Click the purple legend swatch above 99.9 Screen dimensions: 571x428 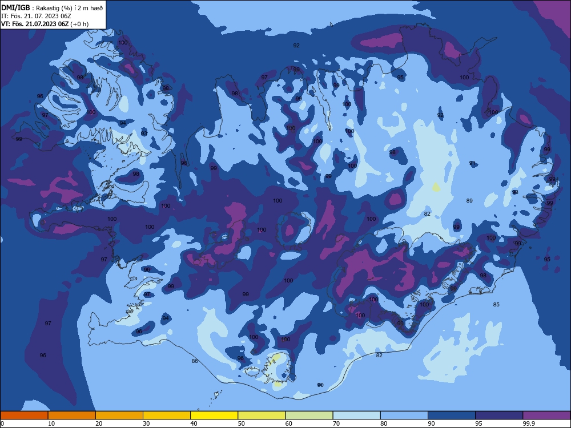[x=546, y=415]
